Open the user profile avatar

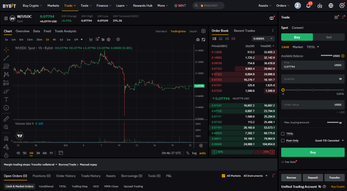point(298,6)
